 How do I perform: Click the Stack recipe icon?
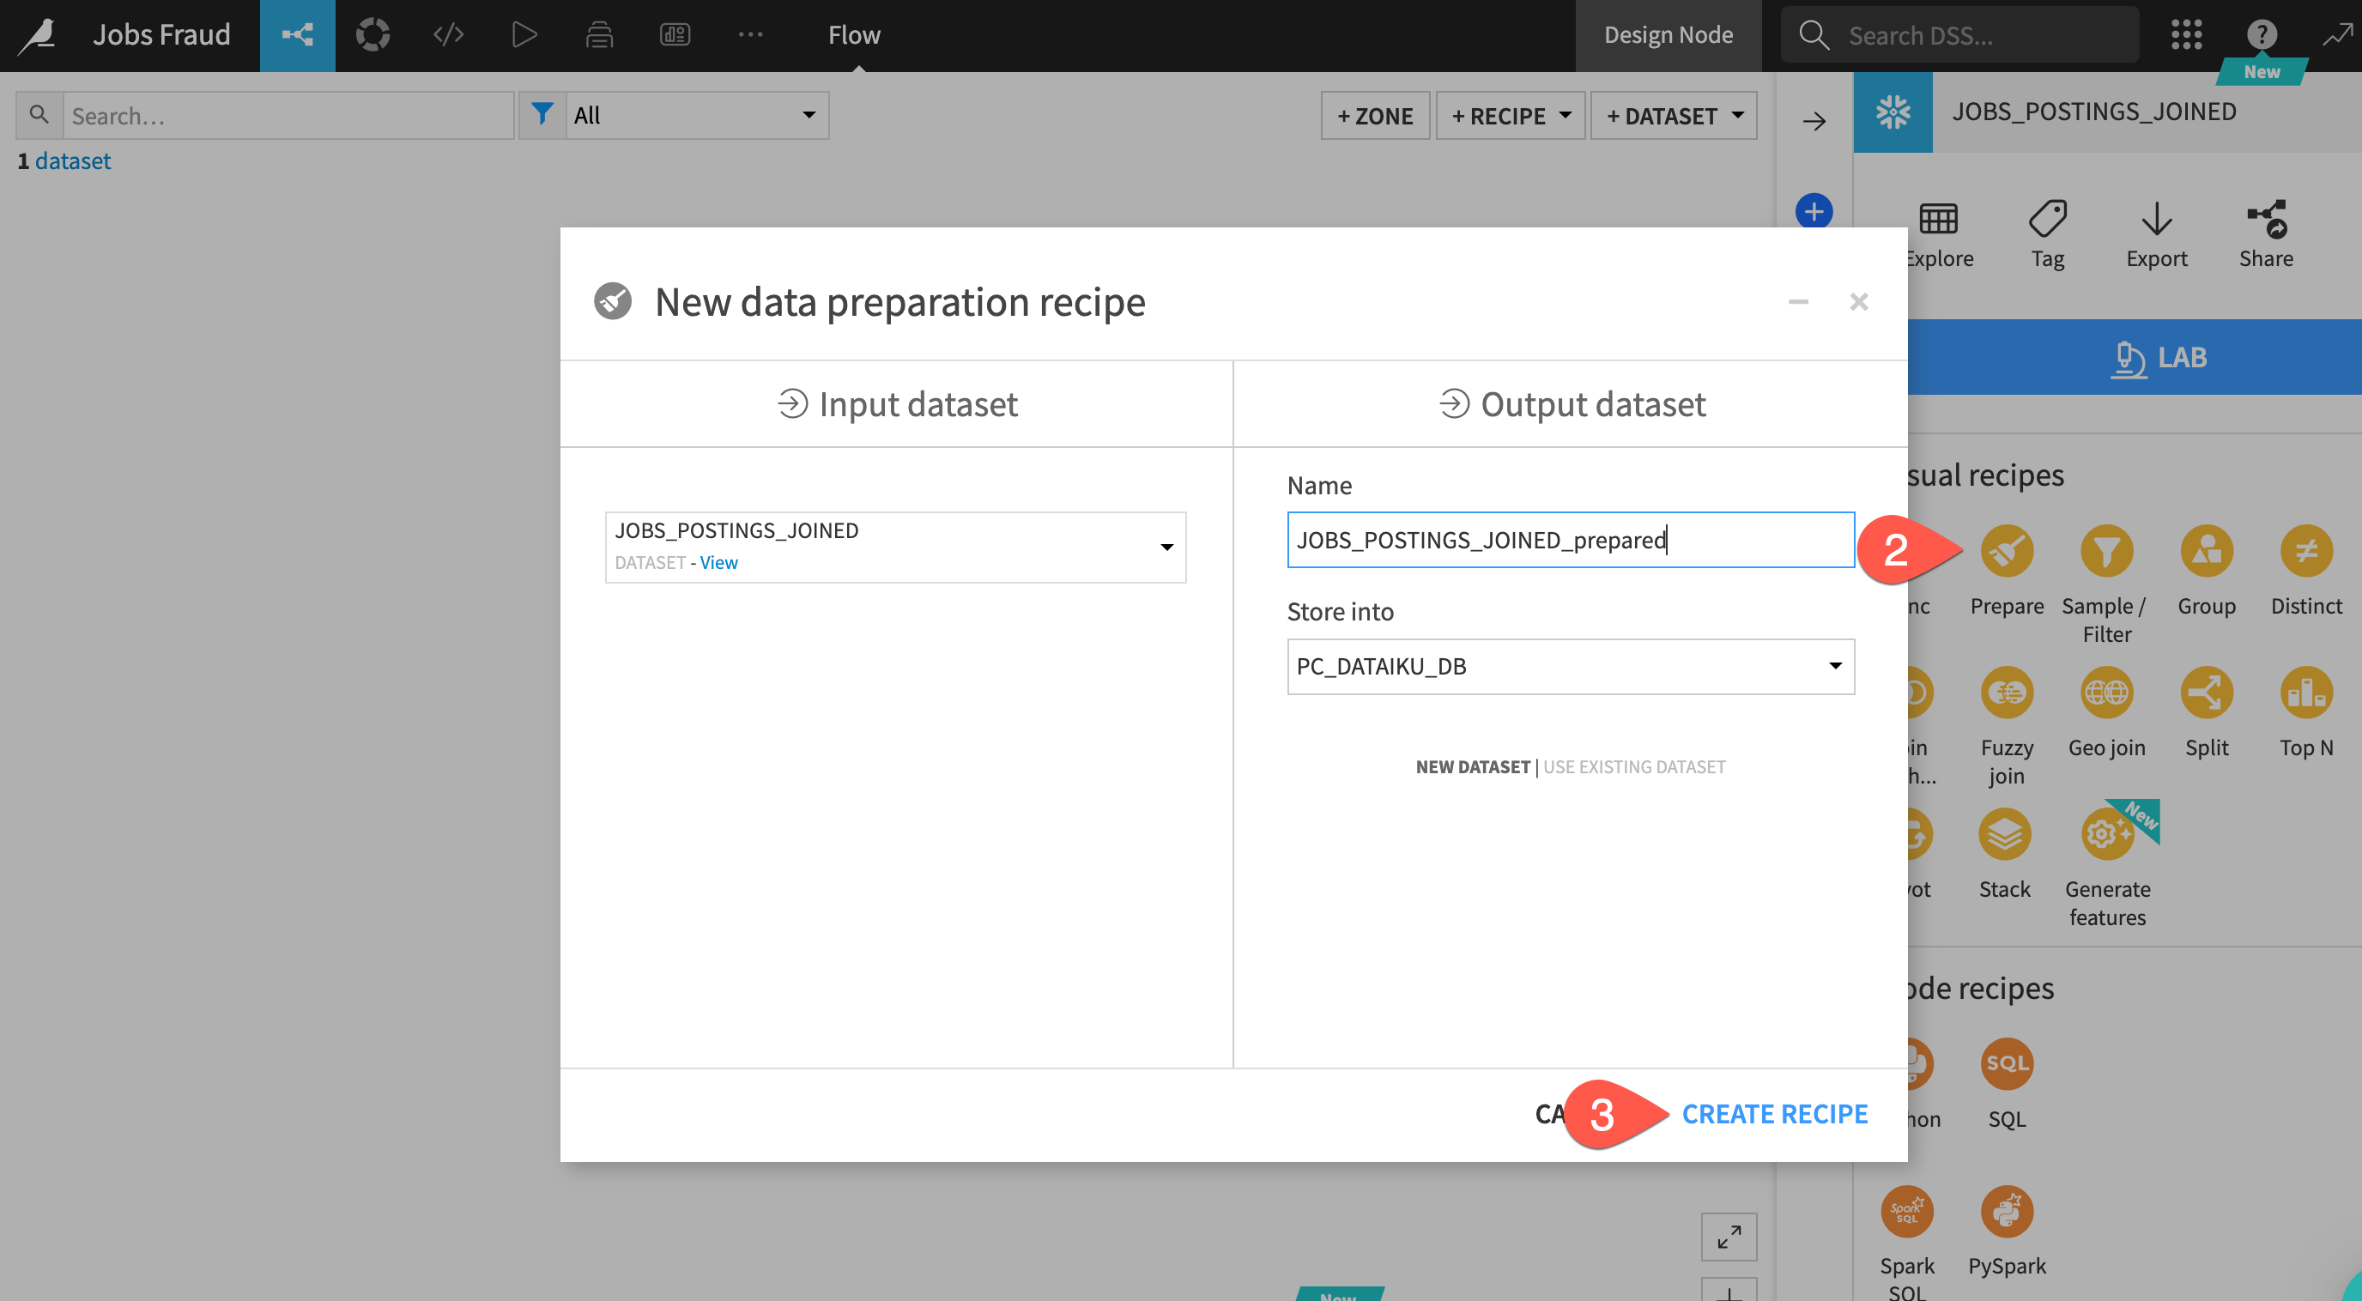(2004, 834)
